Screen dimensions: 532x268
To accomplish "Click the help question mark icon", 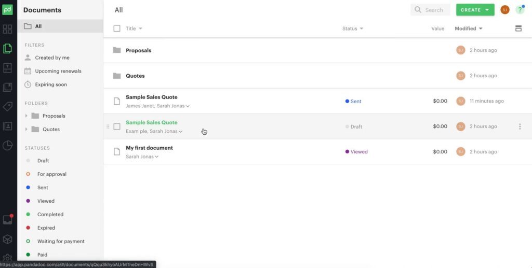I will tap(520, 10).
